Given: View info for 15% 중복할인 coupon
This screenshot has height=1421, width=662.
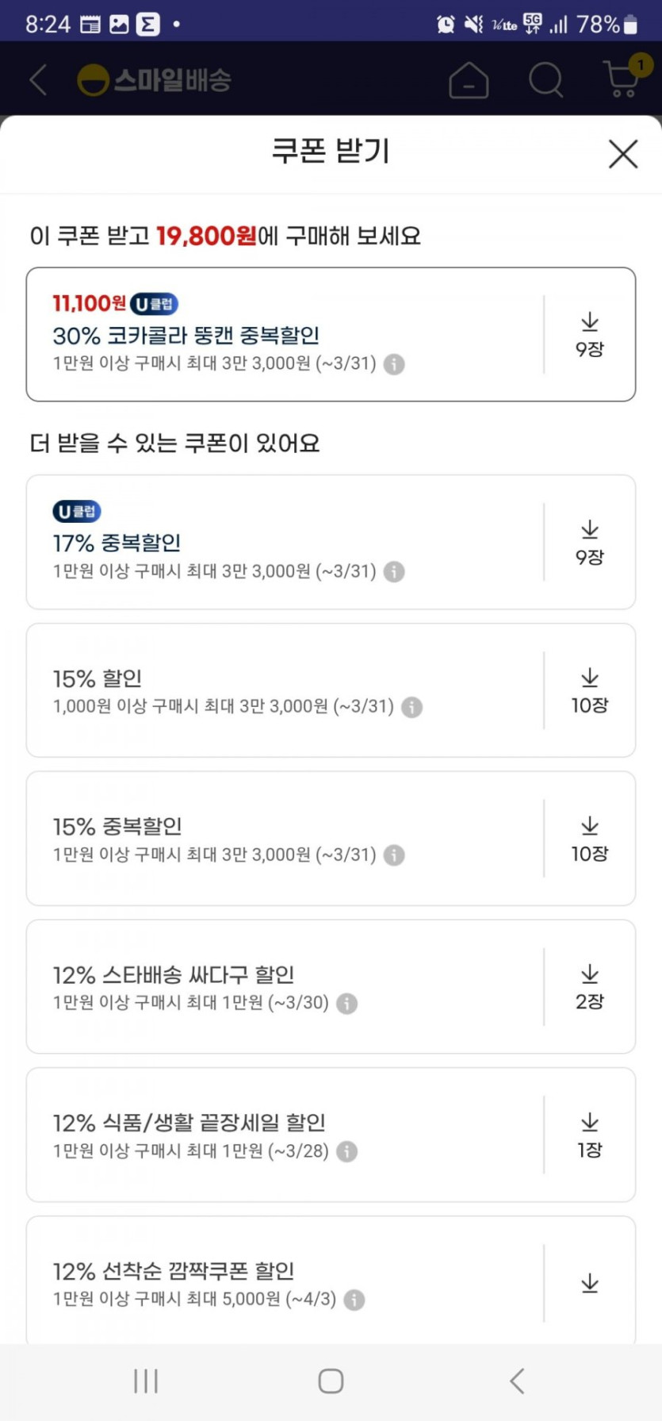Looking at the screenshot, I should point(394,855).
